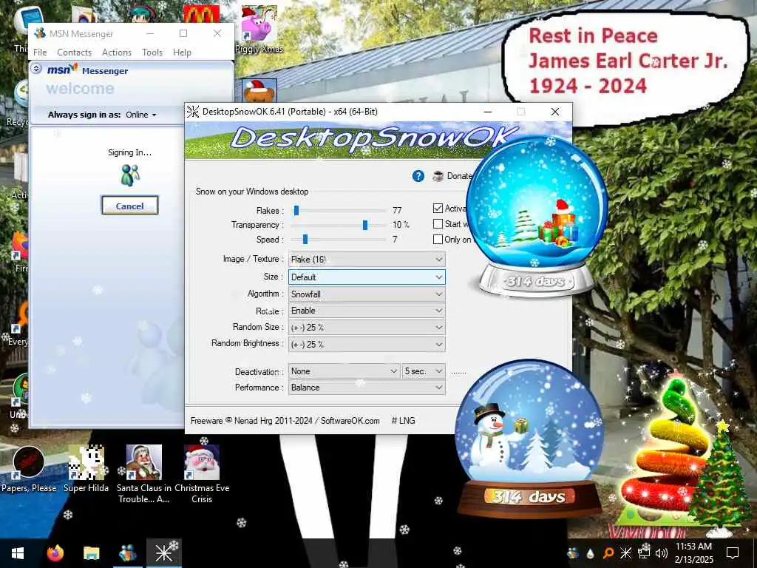Open network status tray icon
The height and width of the screenshot is (568, 757).
[644, 553]
